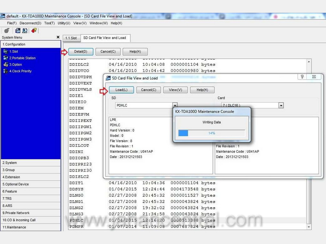Click the Writing Data progress bar

pos(212,133)
